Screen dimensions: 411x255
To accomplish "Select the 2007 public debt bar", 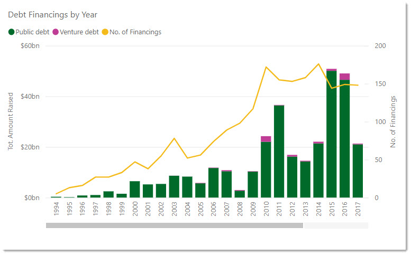I will click(x=227, y=184).
